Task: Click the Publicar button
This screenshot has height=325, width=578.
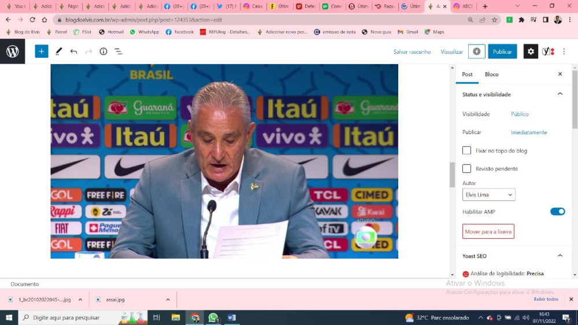Action: (502, 51)
